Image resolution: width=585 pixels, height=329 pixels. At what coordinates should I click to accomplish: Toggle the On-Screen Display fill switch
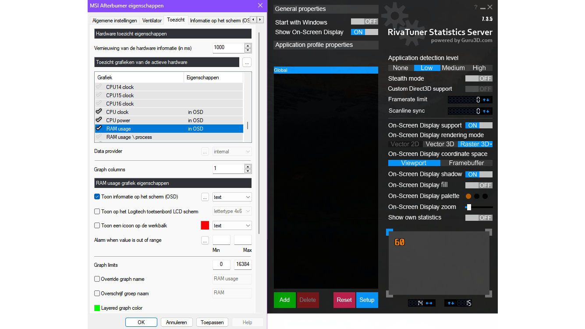(x=479, y=185)
